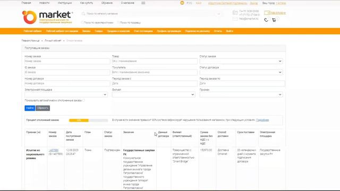Open order number link 1437589

pos(53,150)
